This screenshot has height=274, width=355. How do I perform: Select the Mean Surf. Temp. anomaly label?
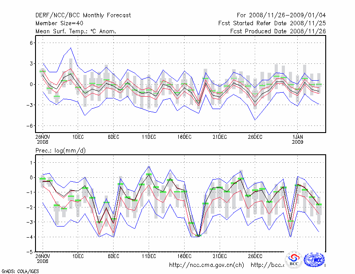coord(76,31)
